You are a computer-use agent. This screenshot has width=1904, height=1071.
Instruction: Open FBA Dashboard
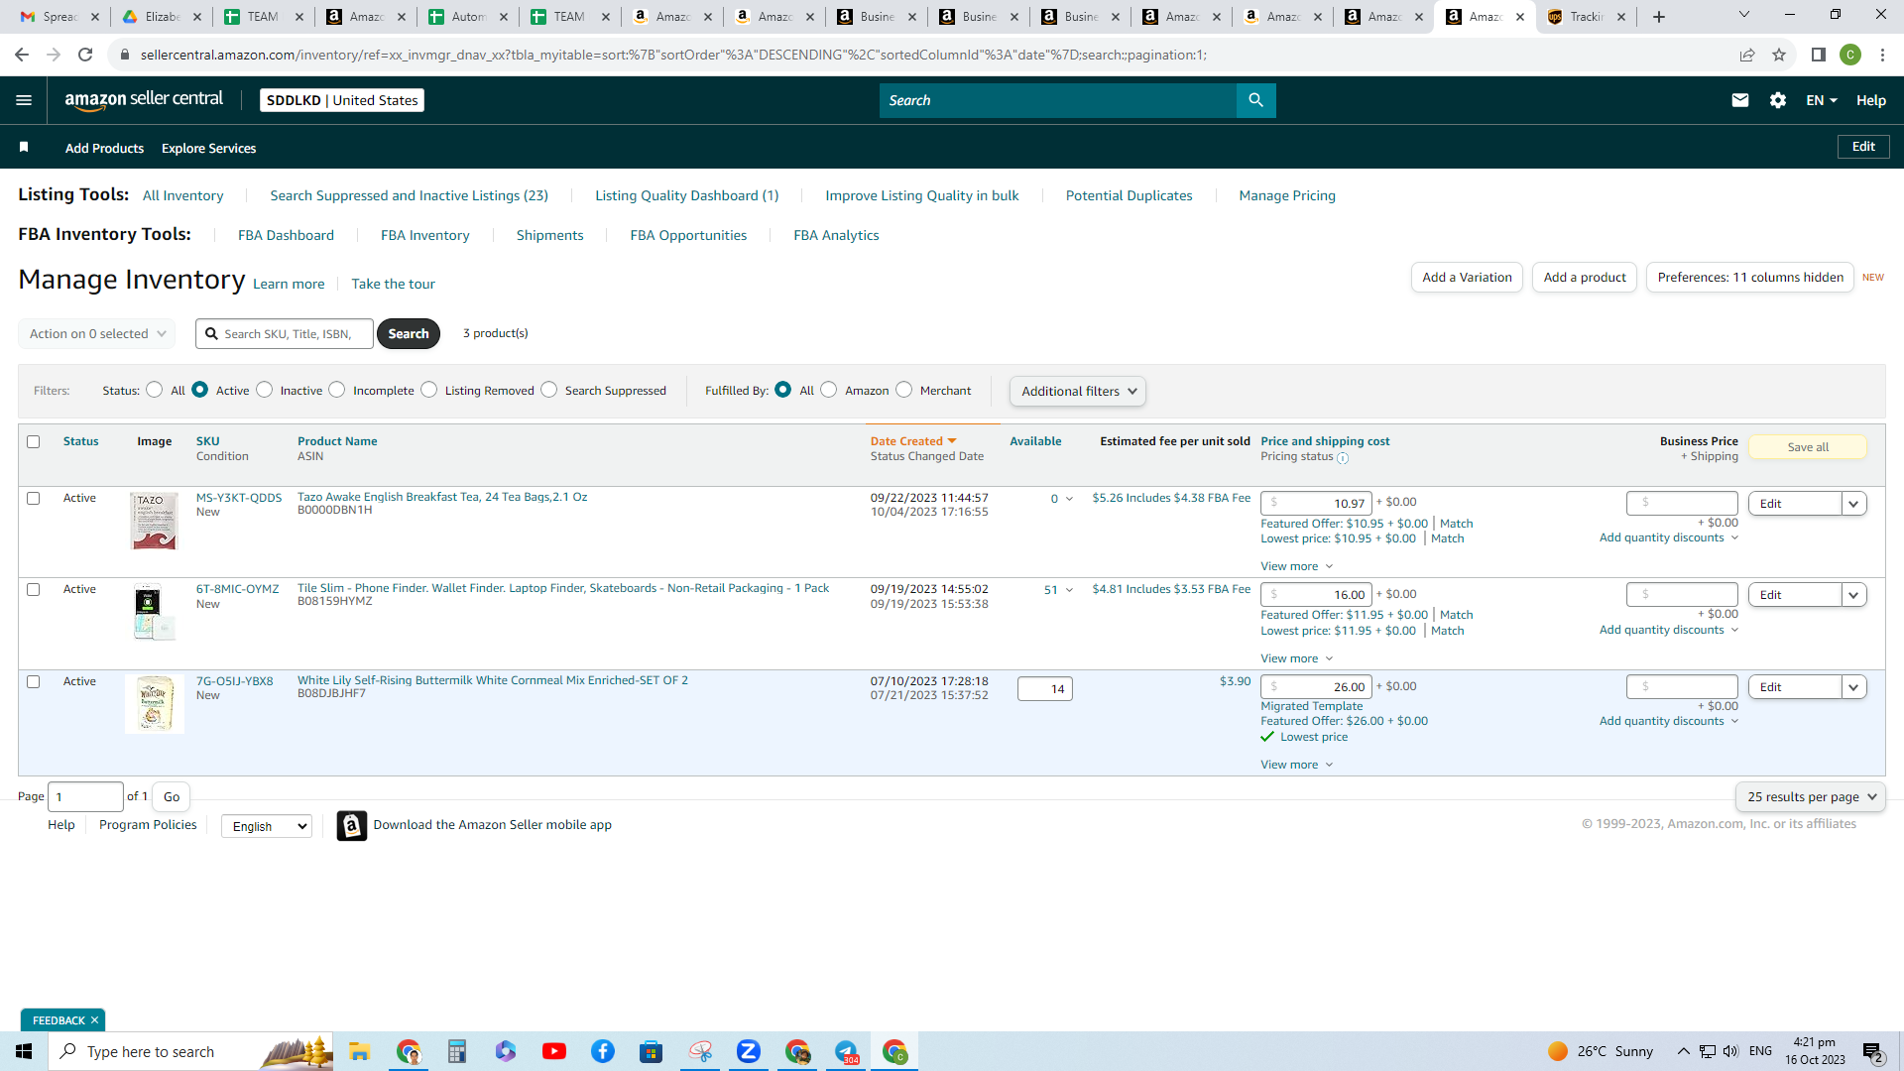coord(286,235)
